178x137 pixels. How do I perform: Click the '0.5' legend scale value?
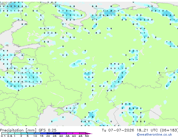pos(10,136)
